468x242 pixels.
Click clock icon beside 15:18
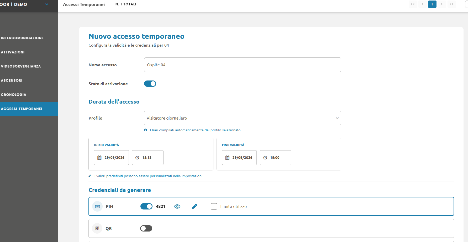tap(137, 158)
